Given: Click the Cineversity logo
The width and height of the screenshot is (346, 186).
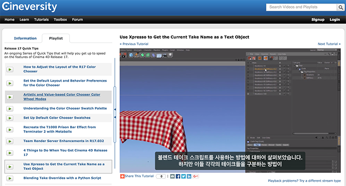Looking at the screenshot, I should click(x=30, y=6).
